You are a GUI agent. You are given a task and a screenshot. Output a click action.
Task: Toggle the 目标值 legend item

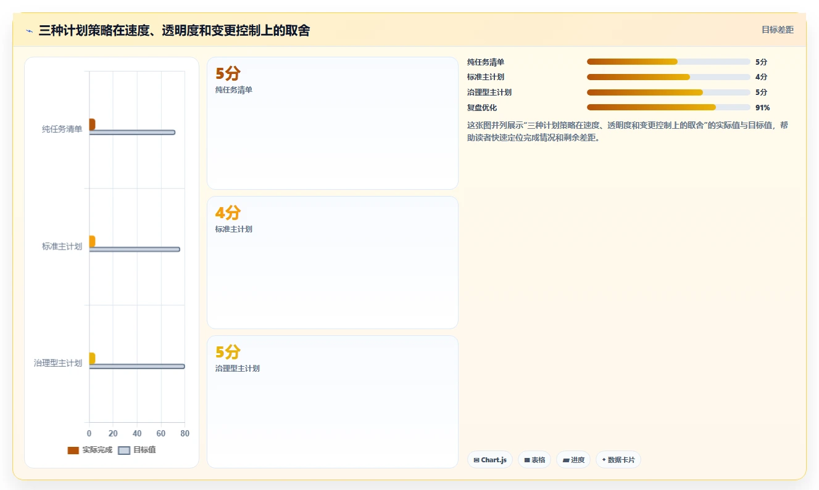(137, 450)
